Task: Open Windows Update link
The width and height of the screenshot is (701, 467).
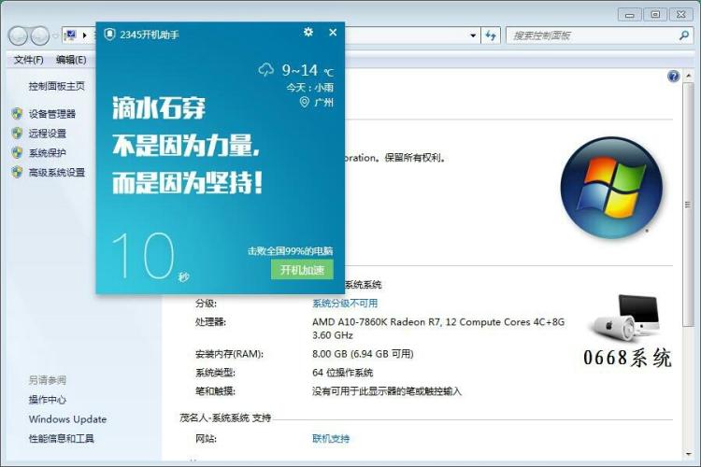Action: click(68, 419)
